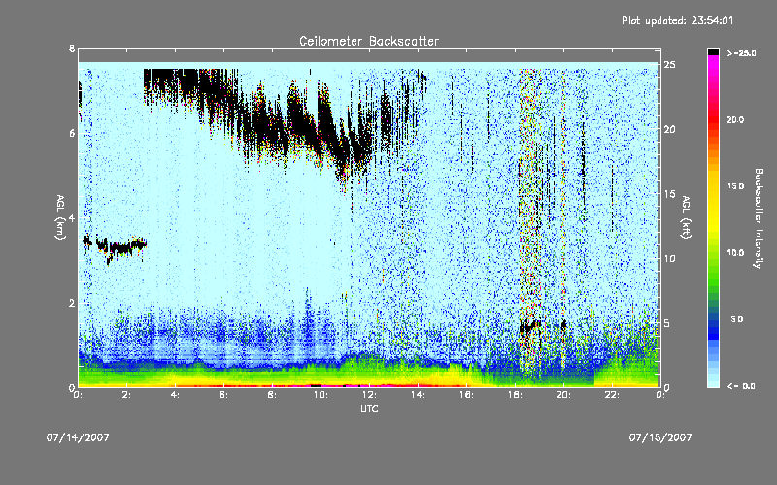This screenshot has width=777, height=485.
Task: Click the start date '07/14/2007'
Action: click(x=78, y=437)
